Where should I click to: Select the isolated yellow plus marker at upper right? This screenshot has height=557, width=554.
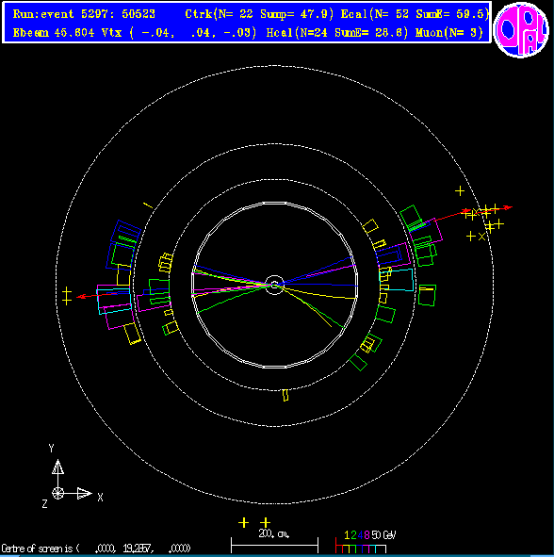tap(460, 191)
